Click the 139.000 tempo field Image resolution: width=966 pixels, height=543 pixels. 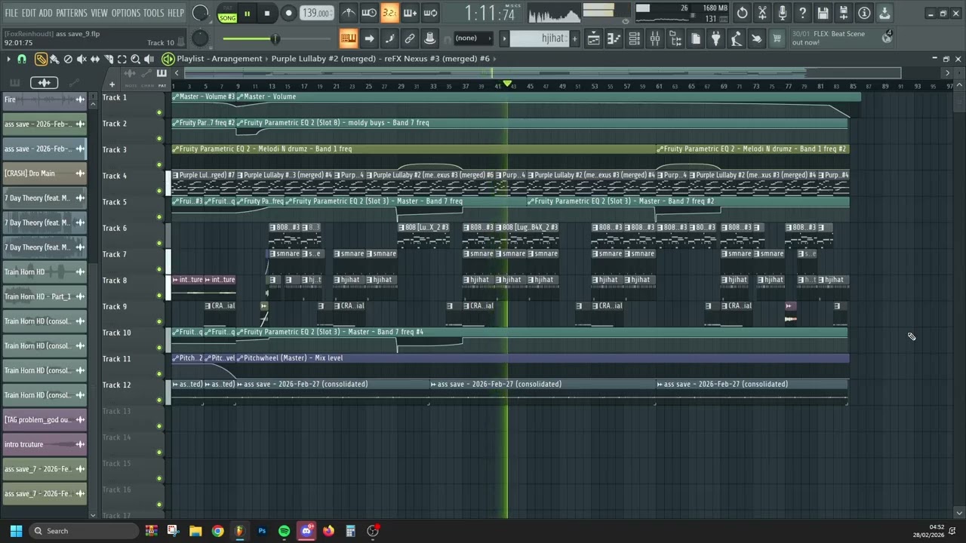(317, 13)
